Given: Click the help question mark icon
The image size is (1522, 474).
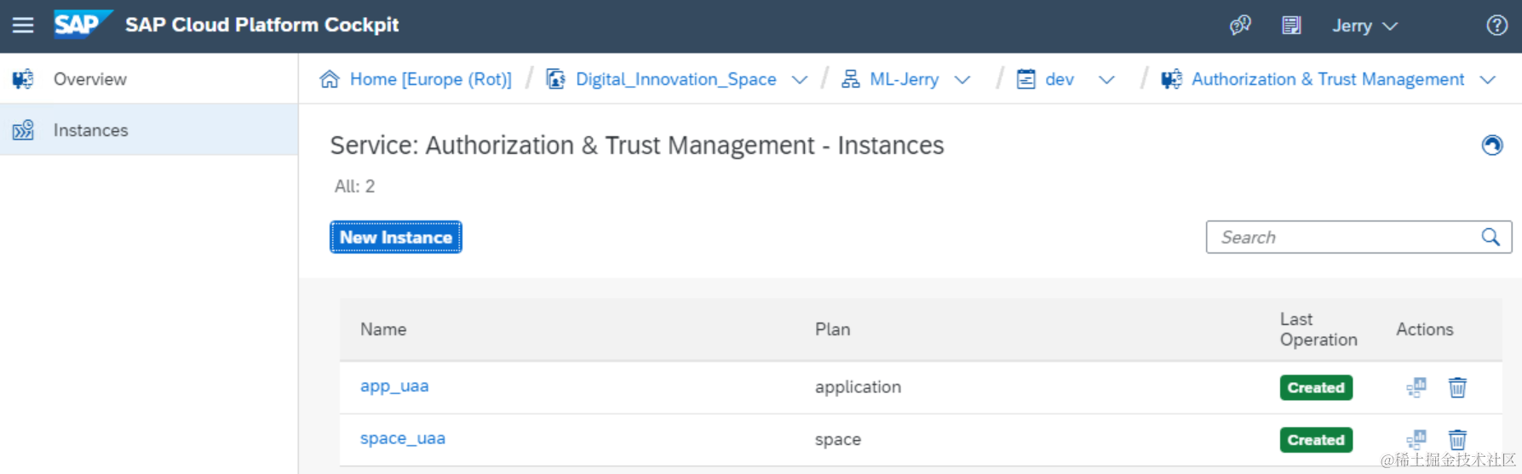Looking at the screenshot, I should [1496, 26].
